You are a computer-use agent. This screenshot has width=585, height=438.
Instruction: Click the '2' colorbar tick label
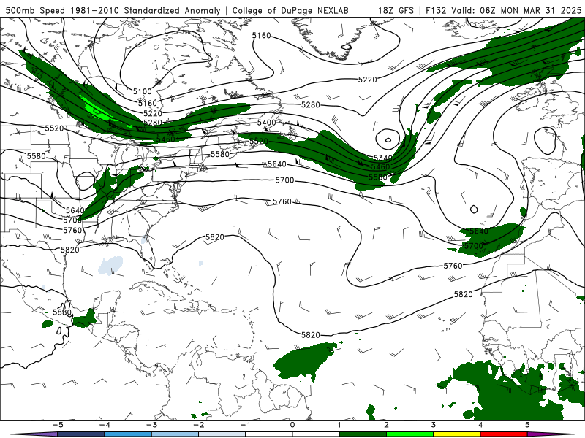(386, 425)
